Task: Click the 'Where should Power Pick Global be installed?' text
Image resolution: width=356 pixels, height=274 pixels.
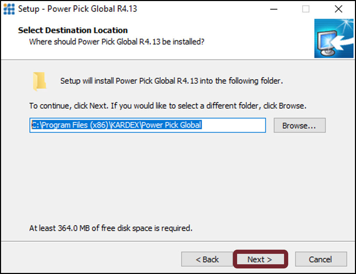Action: (117, 42)
